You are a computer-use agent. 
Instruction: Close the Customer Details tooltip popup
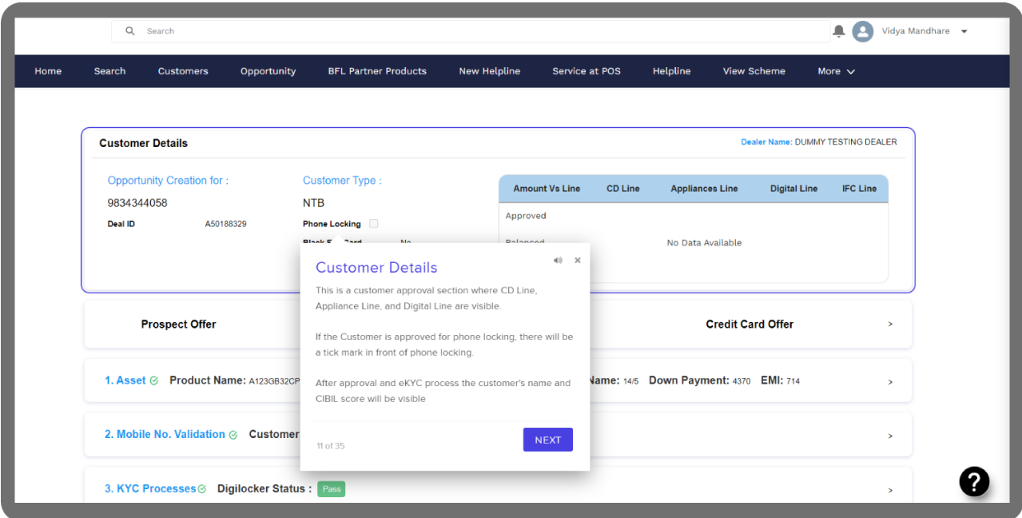coord(578,261)
